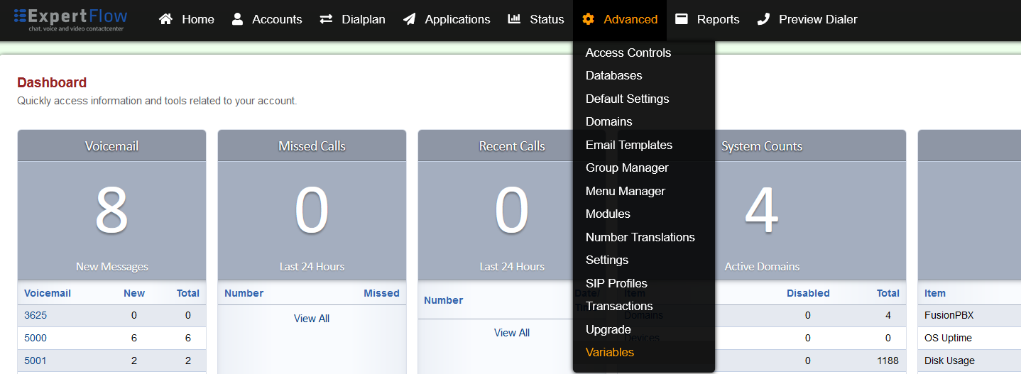Click the Voicemail card header
Image resolution: width=1021 pixels, height=374 pixels.
coord(111,146)
